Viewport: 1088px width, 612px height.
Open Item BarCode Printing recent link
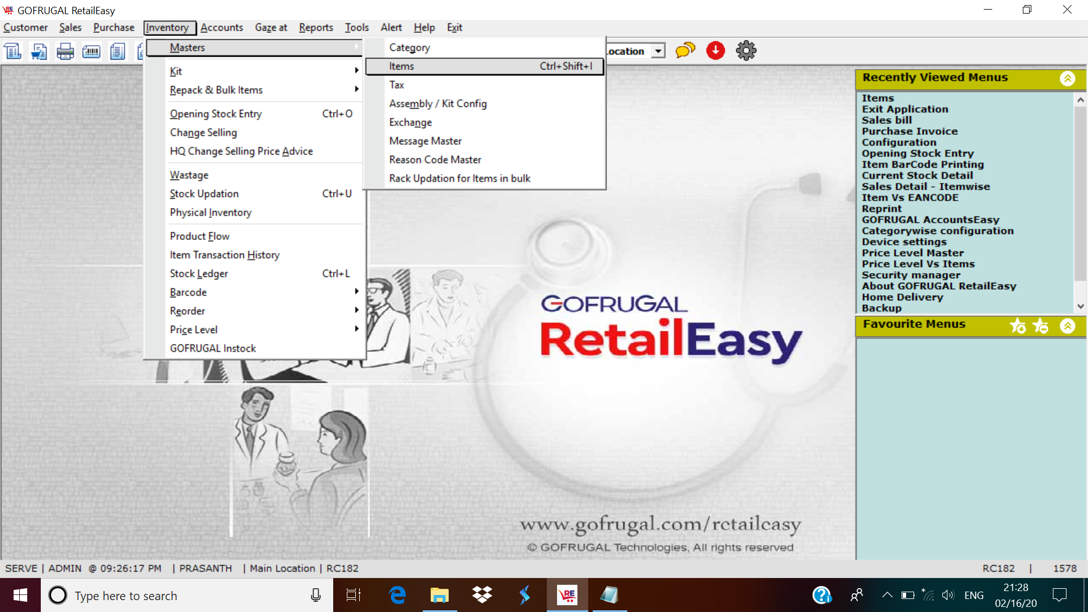click(x=923, y=164)
